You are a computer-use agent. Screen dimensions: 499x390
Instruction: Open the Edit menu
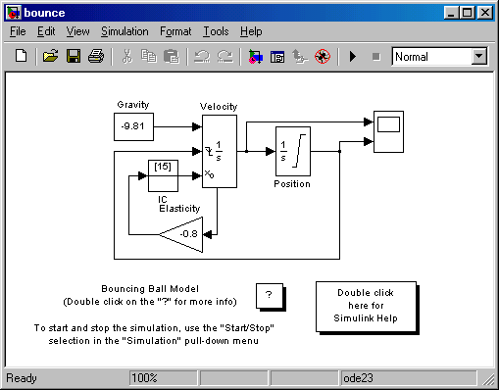(46, 31)
